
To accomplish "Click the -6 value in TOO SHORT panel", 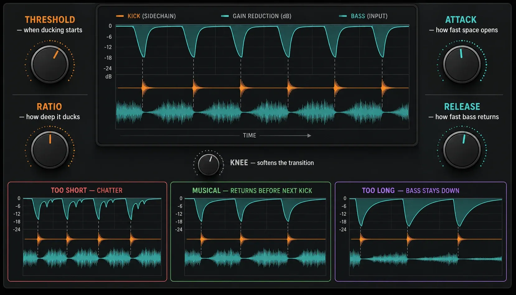I will [x=18, y=206].
